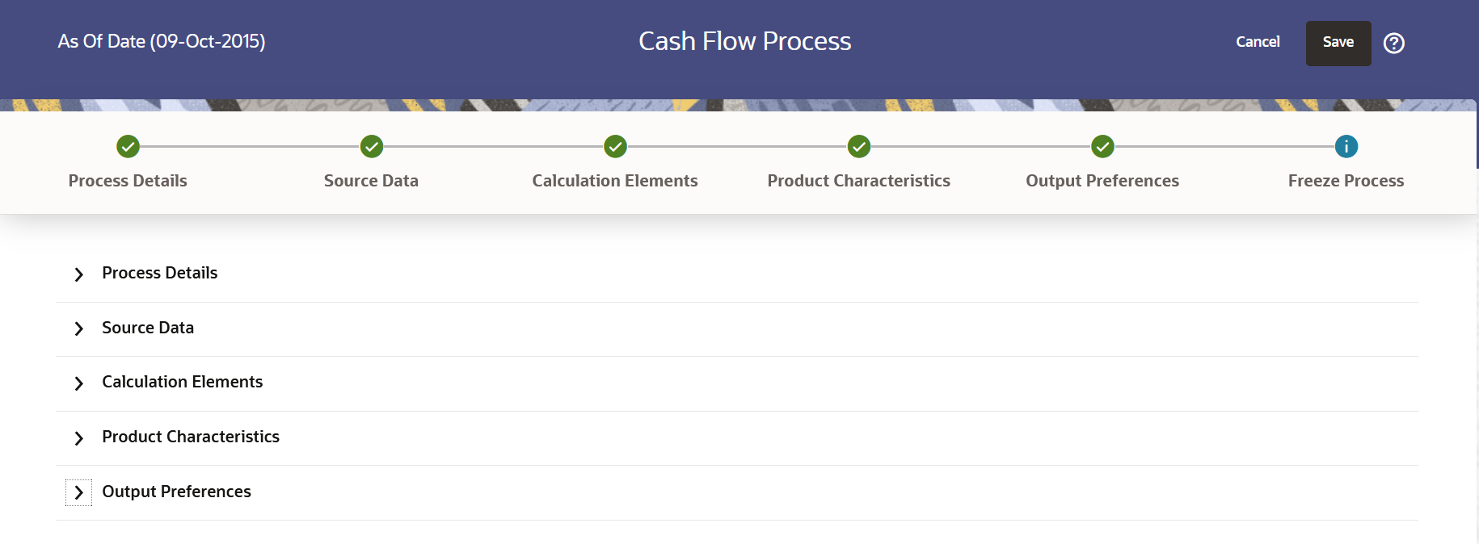
Task: Select the Freeze Process step label
Action: point(1346,181)
